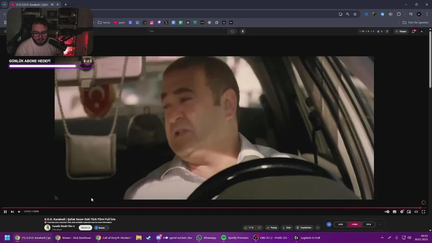Viewport: 432px width, 243px height.
Task: Open Chrome media controls icon
Action: (411, 14)
